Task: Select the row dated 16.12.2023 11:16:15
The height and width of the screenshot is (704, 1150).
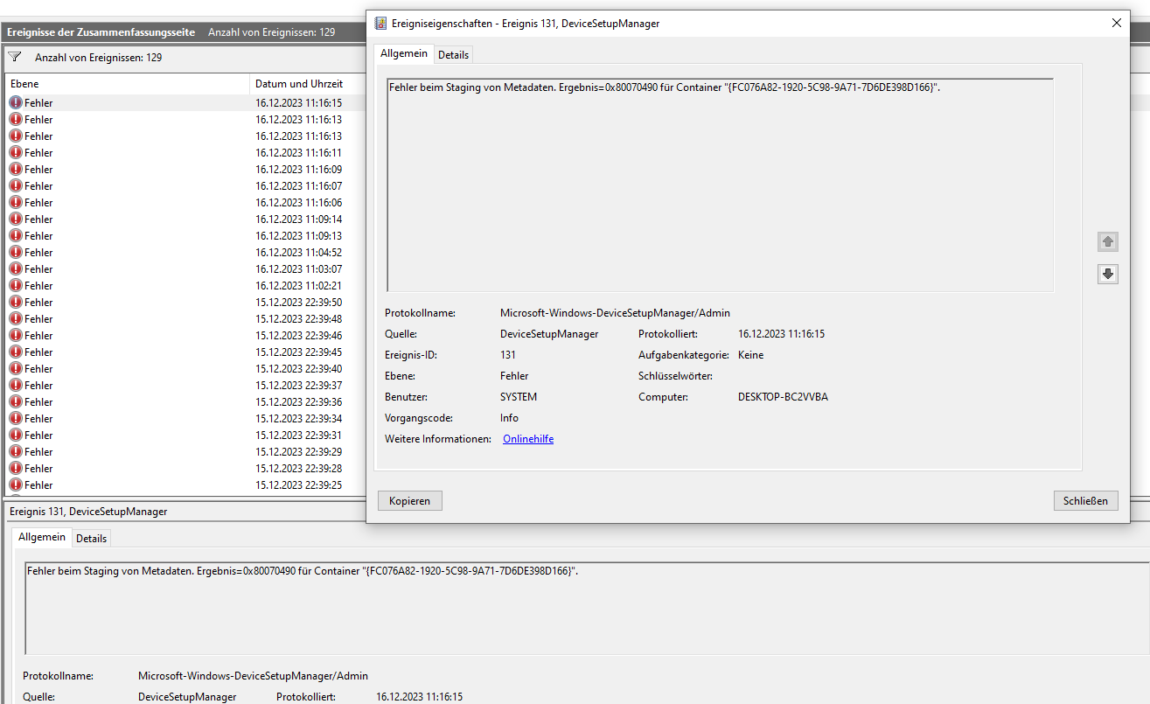Action: (x=185, y=102)
